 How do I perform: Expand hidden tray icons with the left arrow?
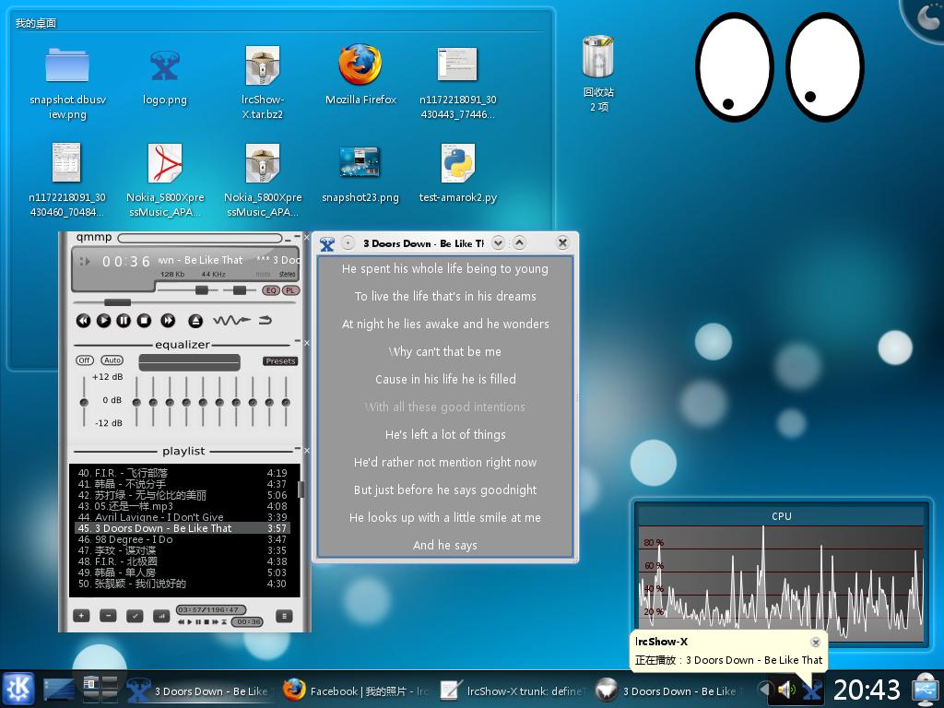click(x=764, y=690)
